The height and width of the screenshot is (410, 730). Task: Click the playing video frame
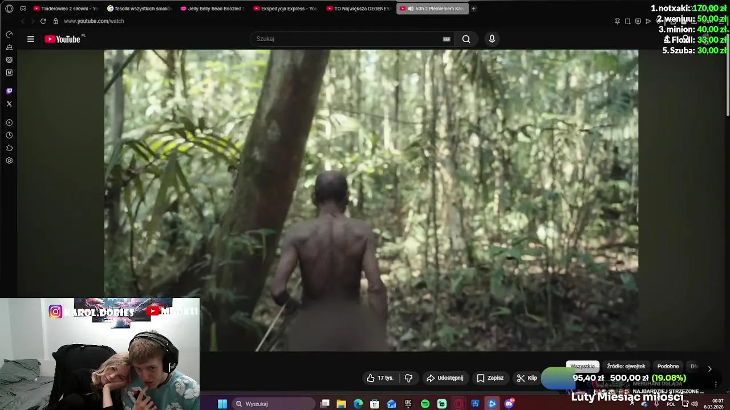pos(371,200)
